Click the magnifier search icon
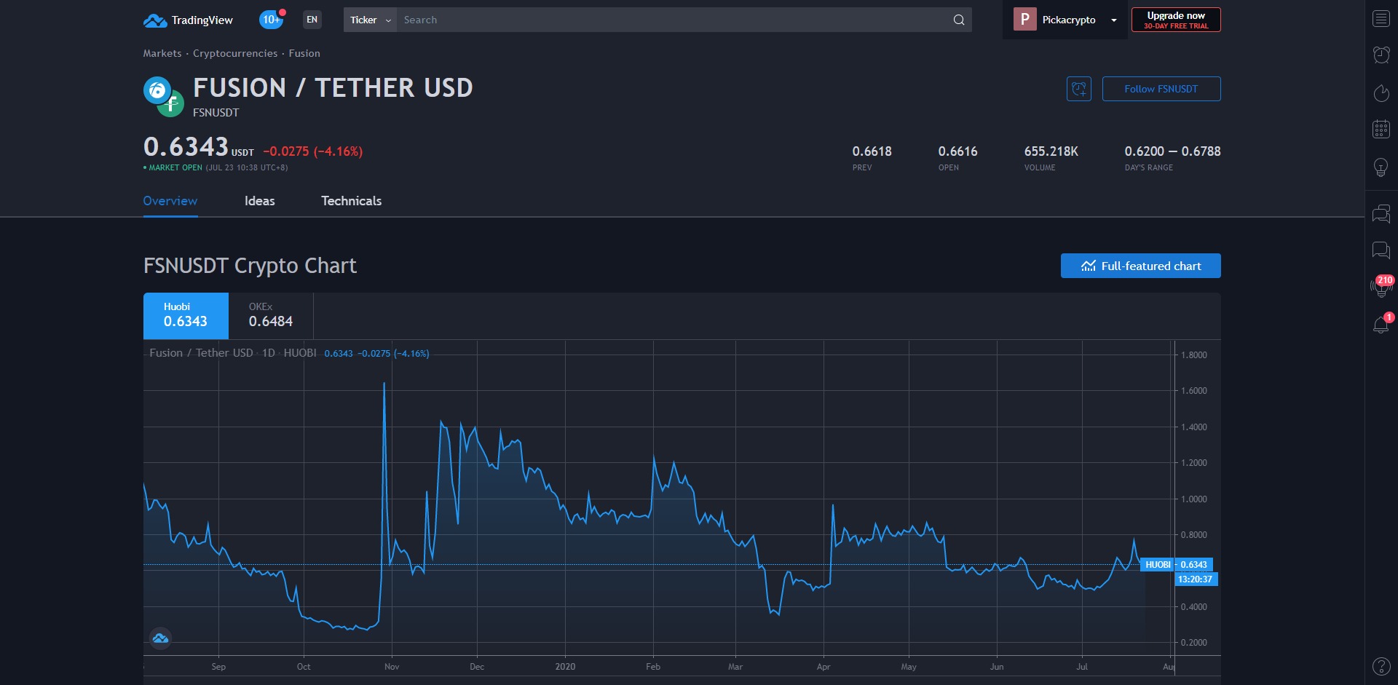 (x=959, y=20)
